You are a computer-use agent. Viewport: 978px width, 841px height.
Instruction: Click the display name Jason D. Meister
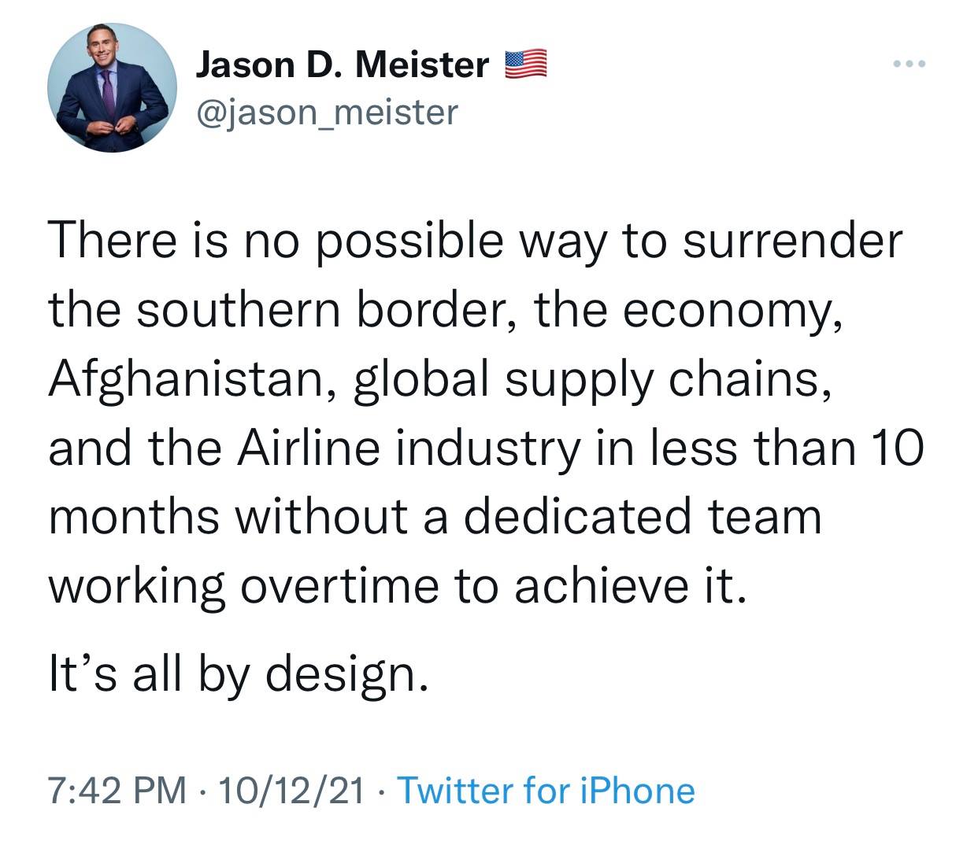pyautogui.click(x=342, y=65)
